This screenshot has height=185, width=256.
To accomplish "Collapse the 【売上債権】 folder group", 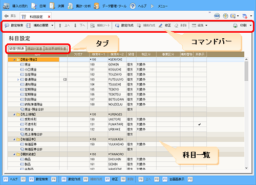I will (x=14, y=114).
